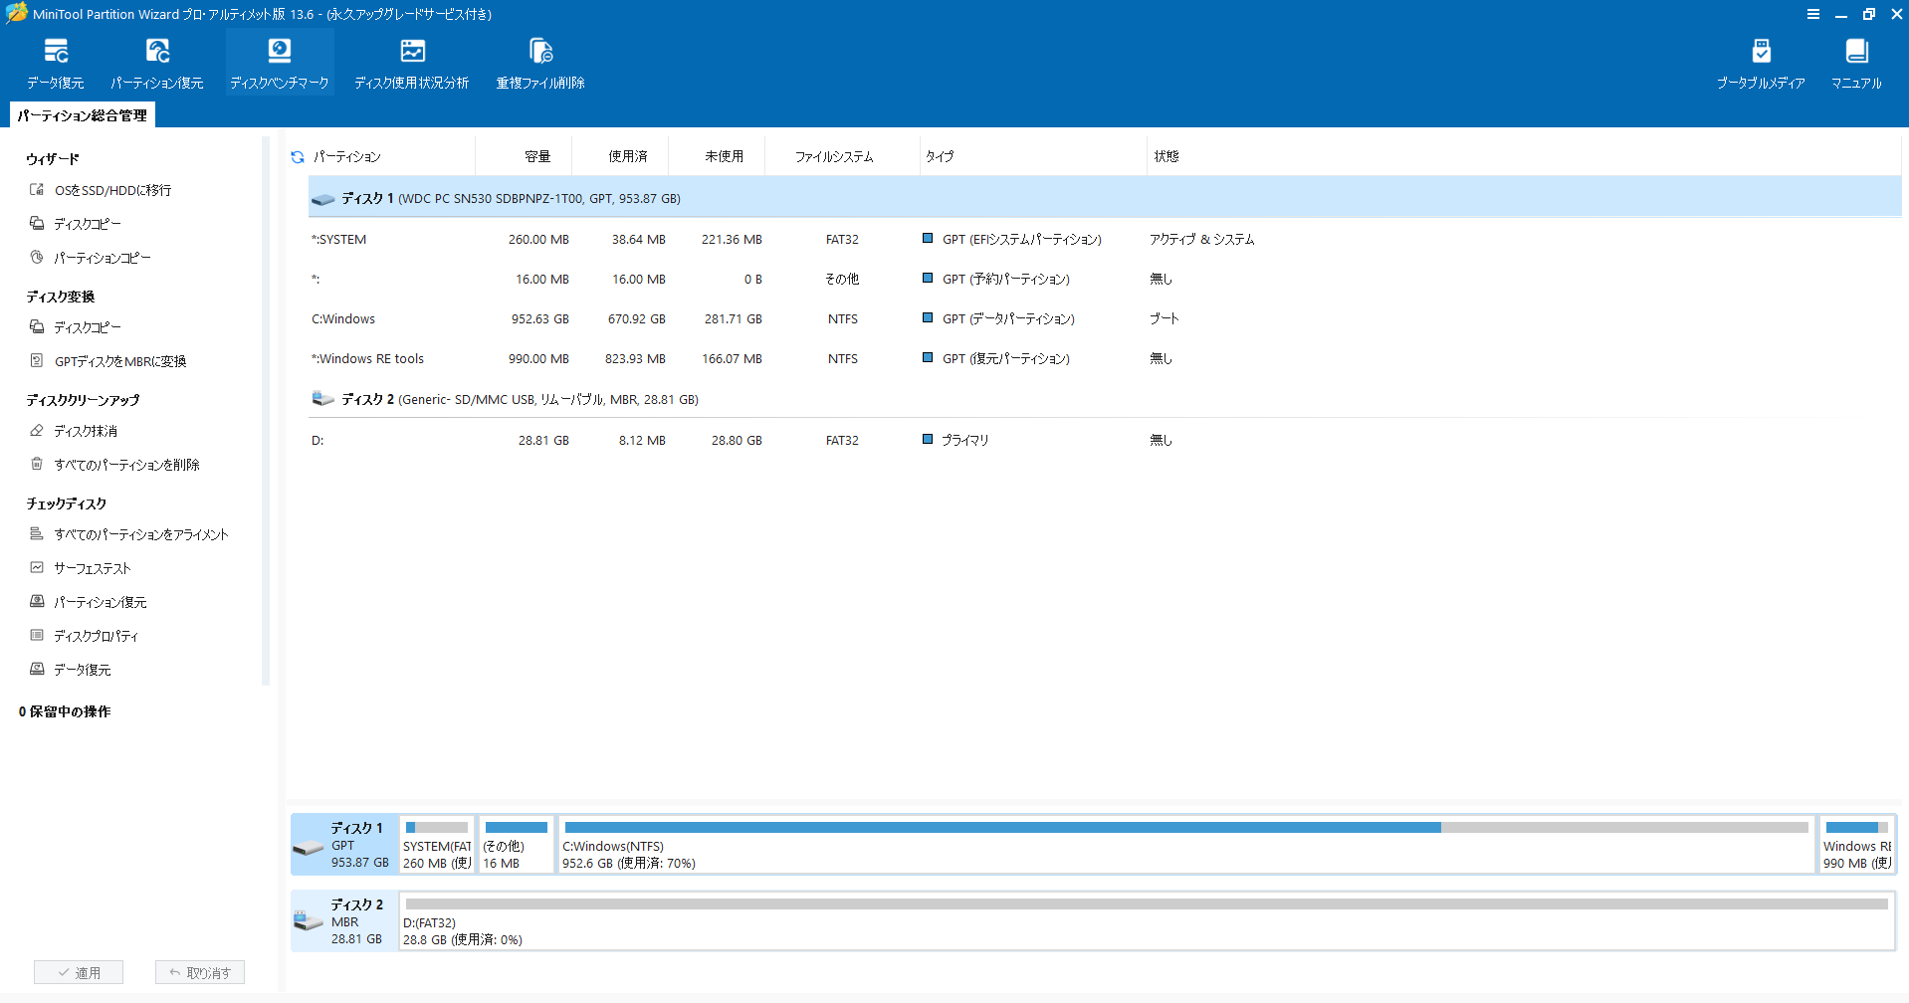Image resolution: width=1909 pixels, height=1003 pixels.
Task: Click the 適用 button
Action: coord(79,972)
